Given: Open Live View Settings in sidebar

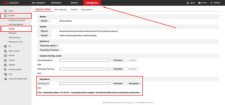Looking at the screenshot, I should (x=16, y=24).
